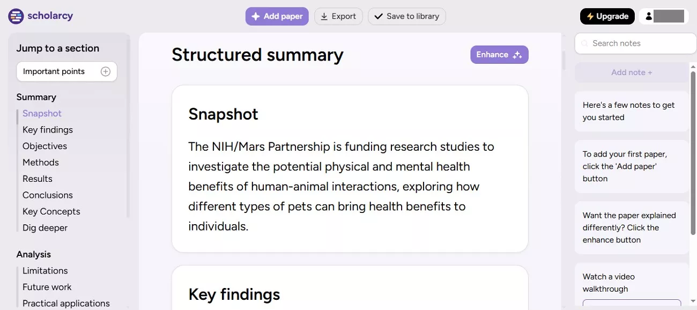The height and width of the screenshot is (310, 697).
Task: Select Key Concepts in the sidebar
Action: (x=51, y=211)
